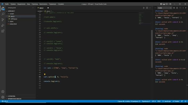Open the notifications bell
Screen dimensions: 188x105
point(185,101)
